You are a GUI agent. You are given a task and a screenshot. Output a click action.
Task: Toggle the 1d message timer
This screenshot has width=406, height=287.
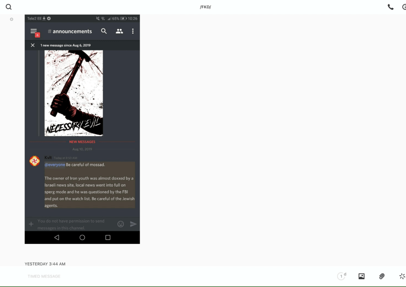click(x=342, y=276)
